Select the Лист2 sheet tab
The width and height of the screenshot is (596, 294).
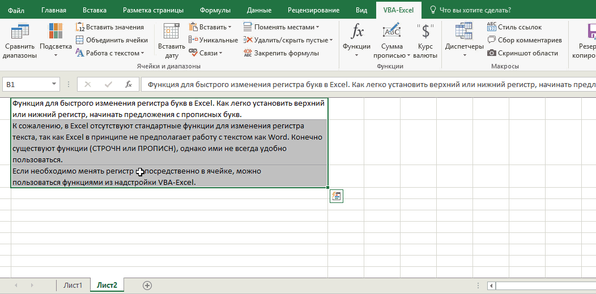point(107,286)
